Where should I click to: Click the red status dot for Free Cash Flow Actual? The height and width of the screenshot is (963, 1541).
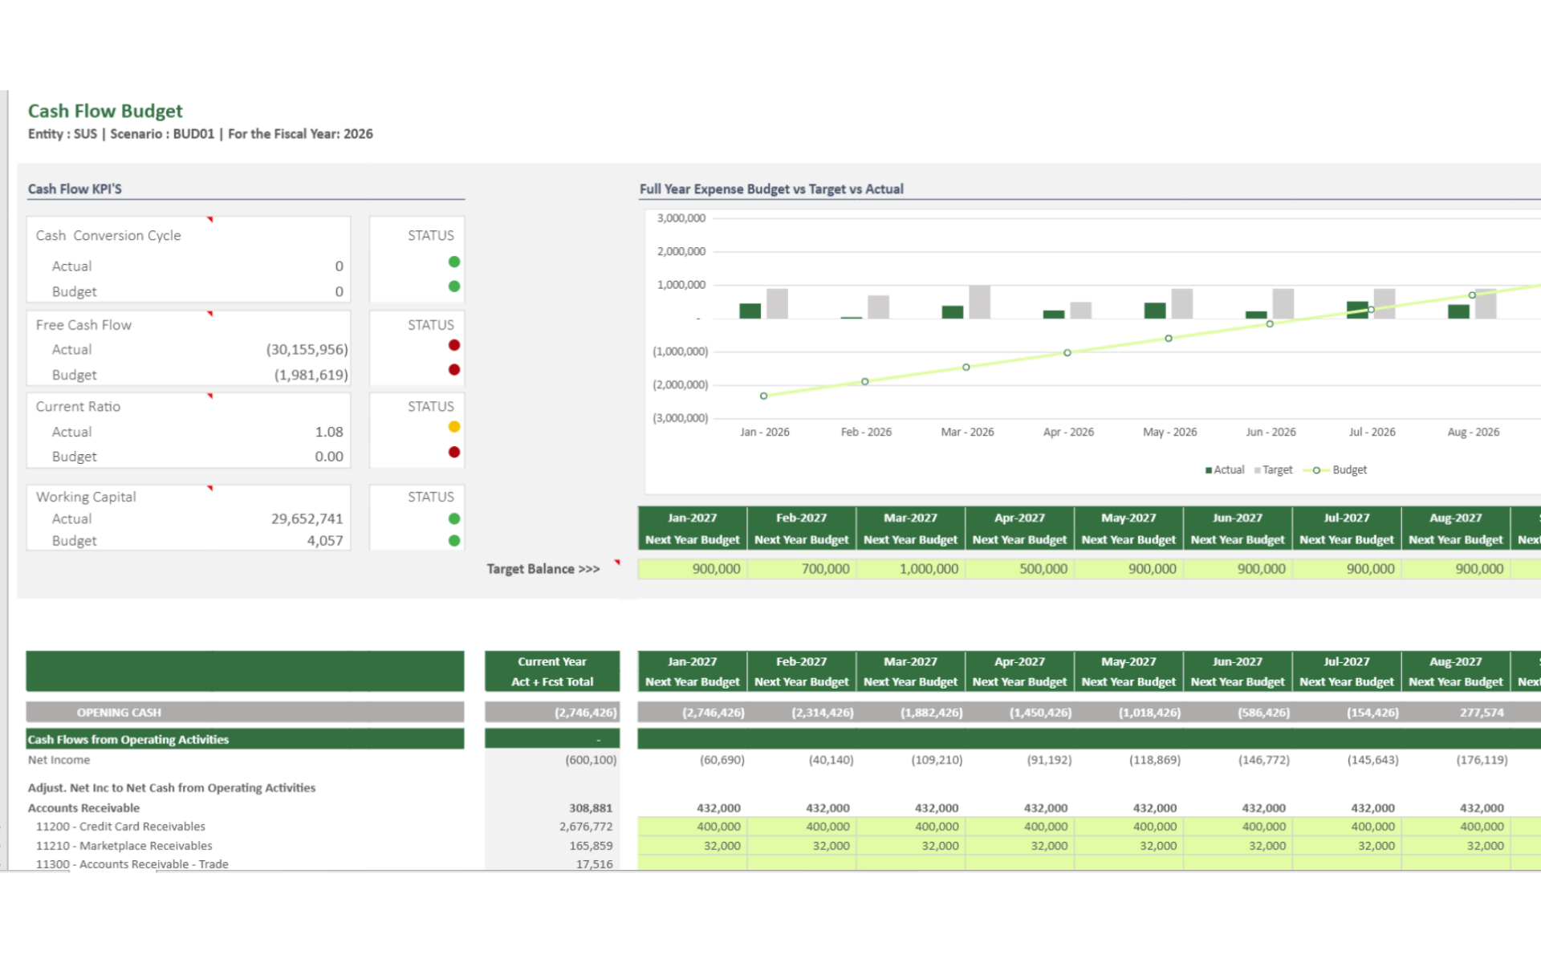454,345
